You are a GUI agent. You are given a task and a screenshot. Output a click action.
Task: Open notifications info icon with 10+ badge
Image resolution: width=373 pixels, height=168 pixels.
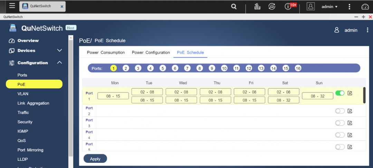[288, 7]
